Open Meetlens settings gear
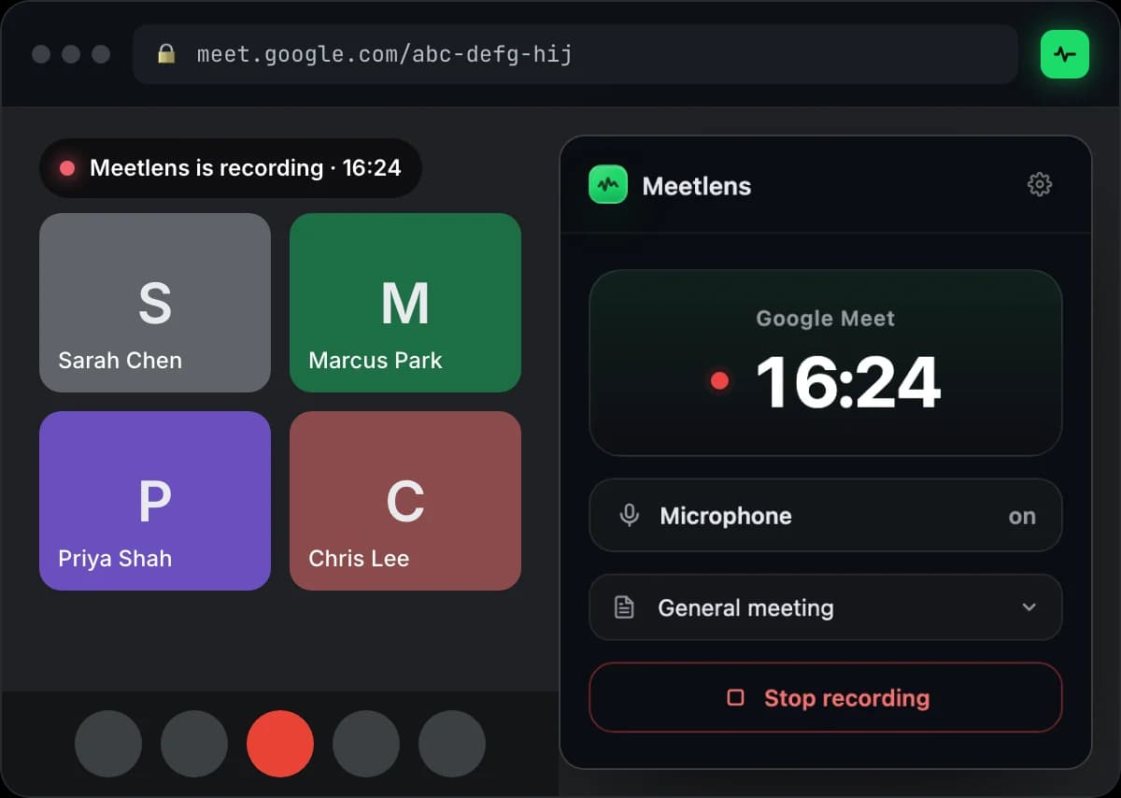 tap(1040, 184)
